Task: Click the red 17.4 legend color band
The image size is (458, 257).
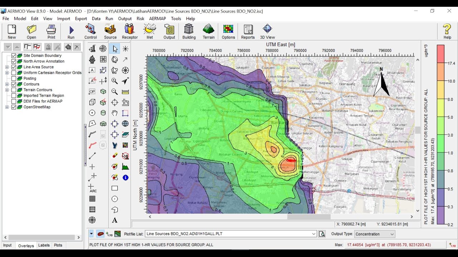Action: 440,54
